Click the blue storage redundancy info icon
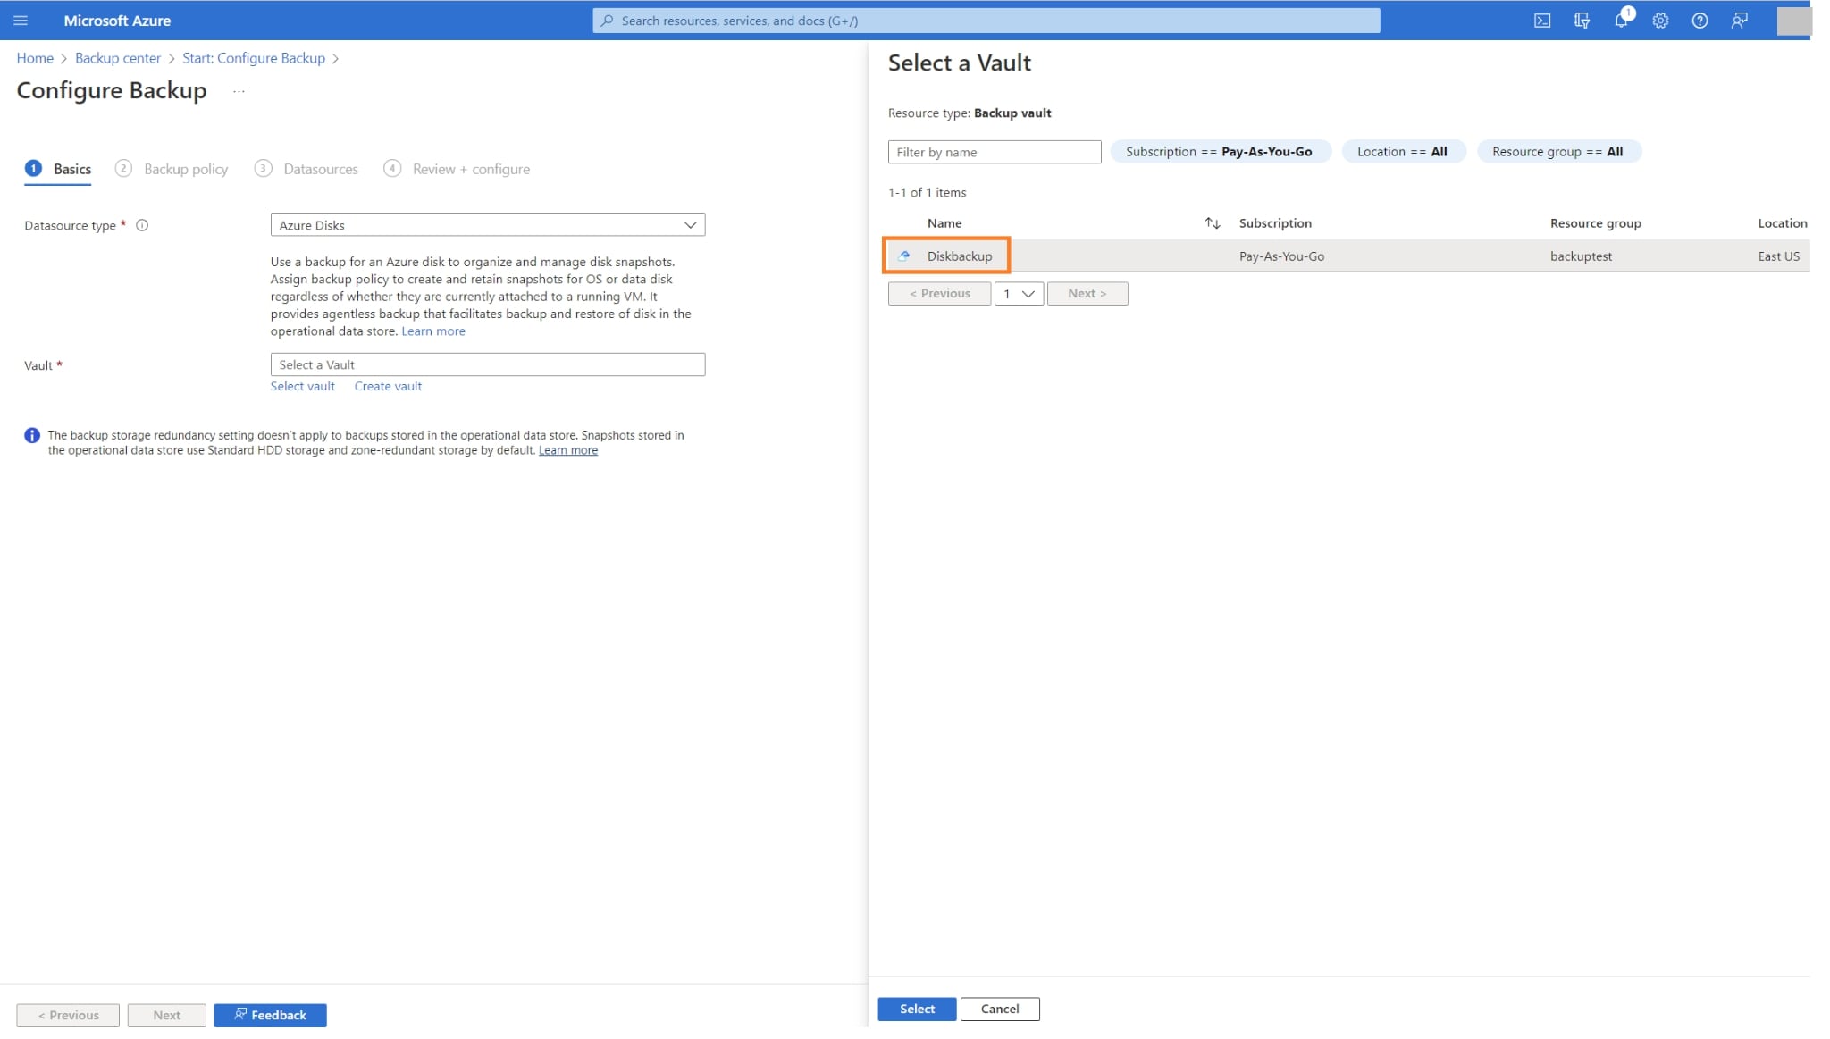This screenshot has height=1039, width=1830. point(32,436)
